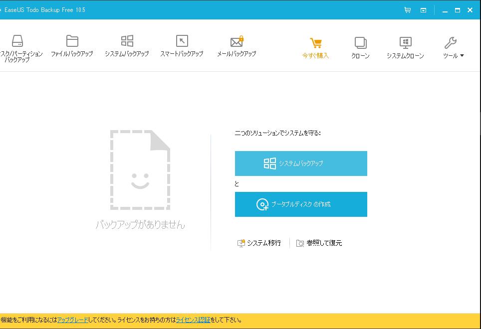This screenshot has width=481, height=329.
Task: Maximize the EaseUS window
Action: (x=458, y=10)
